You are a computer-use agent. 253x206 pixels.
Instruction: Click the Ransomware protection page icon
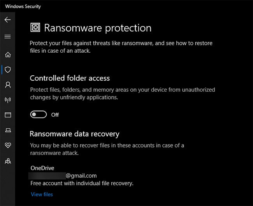[35, 27]
